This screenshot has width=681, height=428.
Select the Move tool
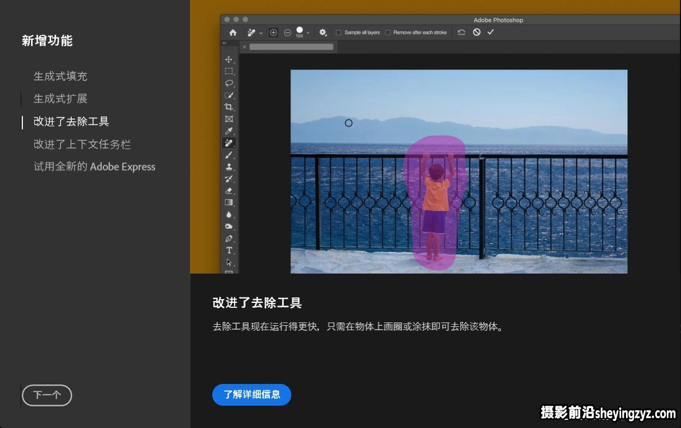pyautogui.click(x=229, y=59)
